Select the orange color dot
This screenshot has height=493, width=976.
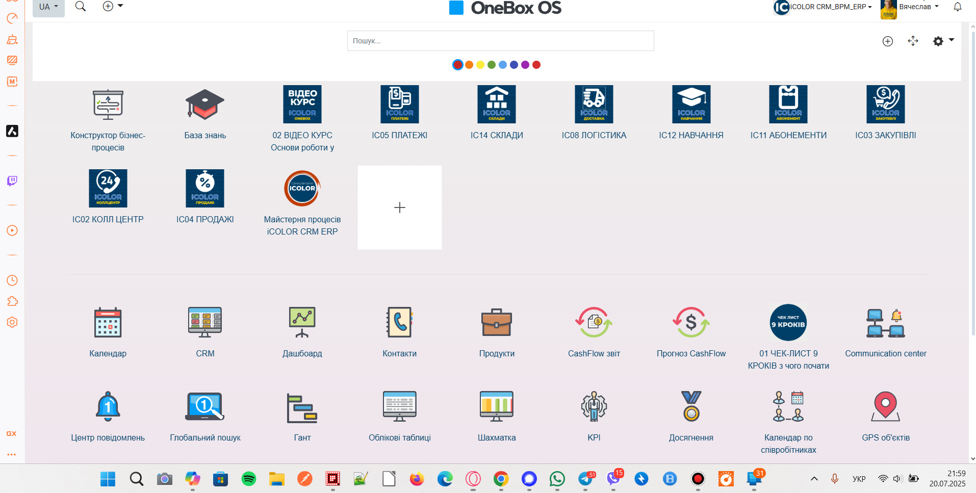click(469, 65)
